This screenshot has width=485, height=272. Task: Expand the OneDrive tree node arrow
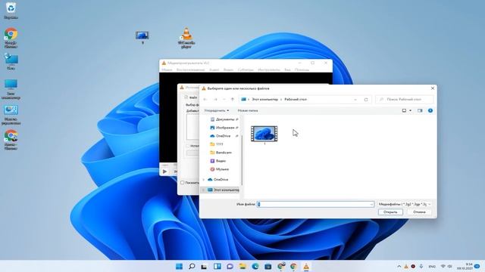(x=204, y=180)
